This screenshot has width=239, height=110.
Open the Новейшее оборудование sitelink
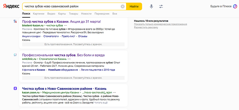click(63, 70)
